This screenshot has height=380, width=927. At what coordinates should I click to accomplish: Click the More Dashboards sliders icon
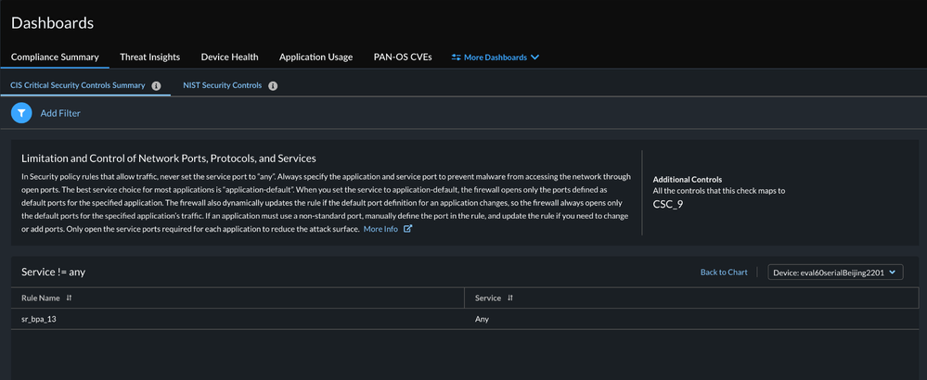coord(456,57)
